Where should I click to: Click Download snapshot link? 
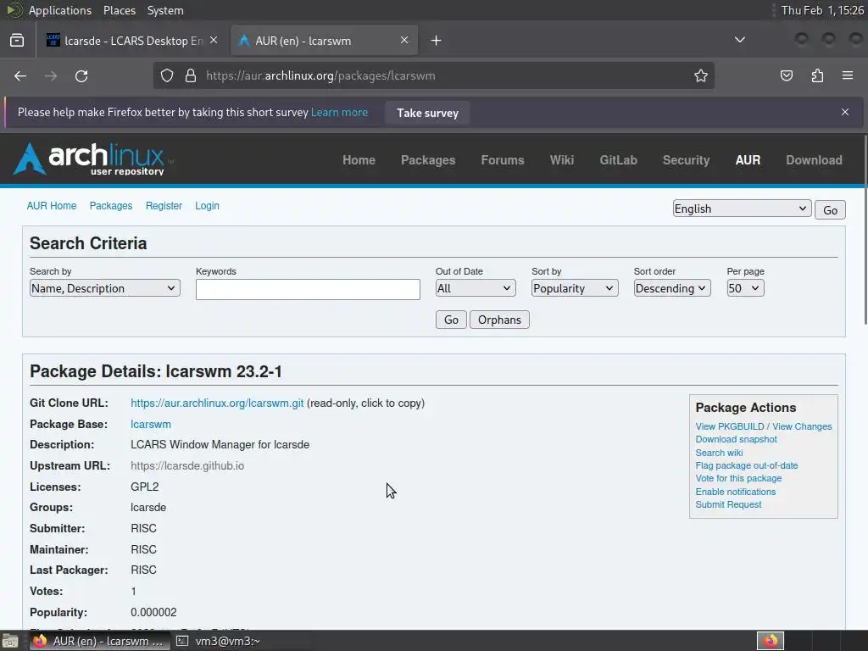tap(737, 440)
